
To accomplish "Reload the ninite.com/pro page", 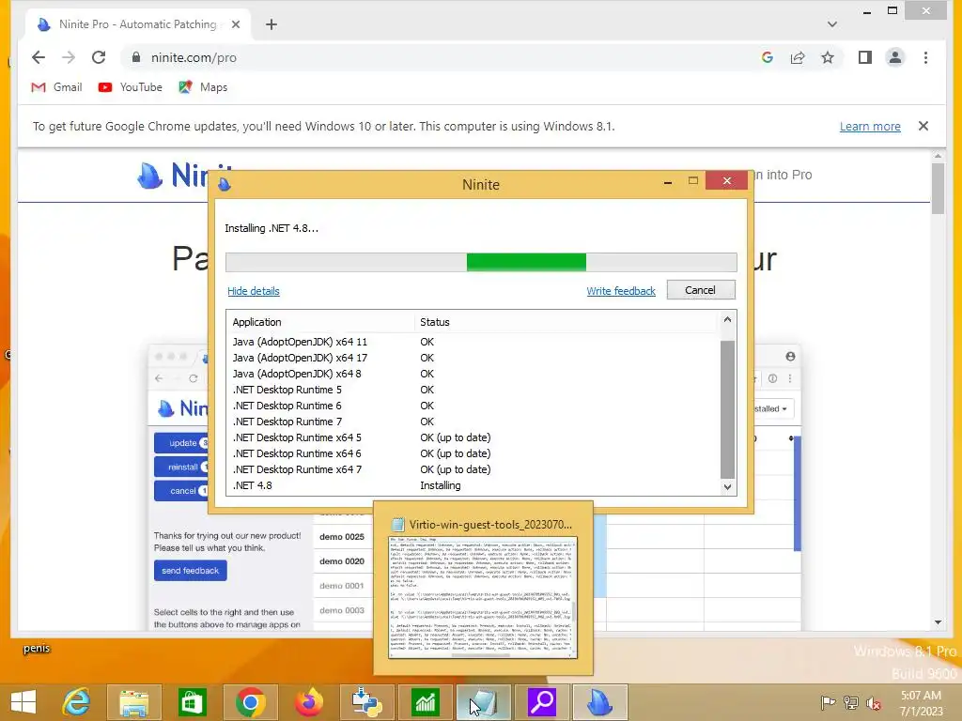I will tap(98, 57).
